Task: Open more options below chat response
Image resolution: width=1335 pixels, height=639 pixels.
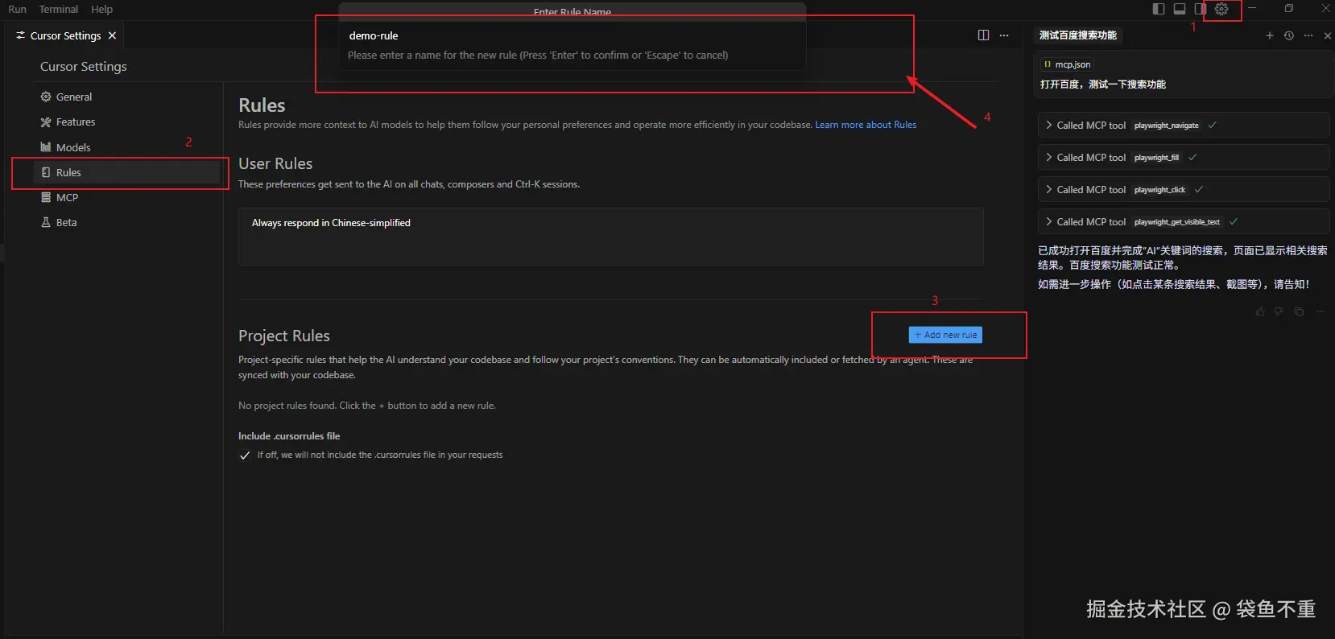Action: pos(1321,311)
